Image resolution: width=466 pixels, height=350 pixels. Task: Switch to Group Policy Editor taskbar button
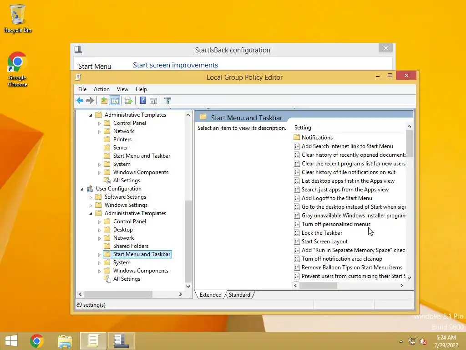click(93, 341)
